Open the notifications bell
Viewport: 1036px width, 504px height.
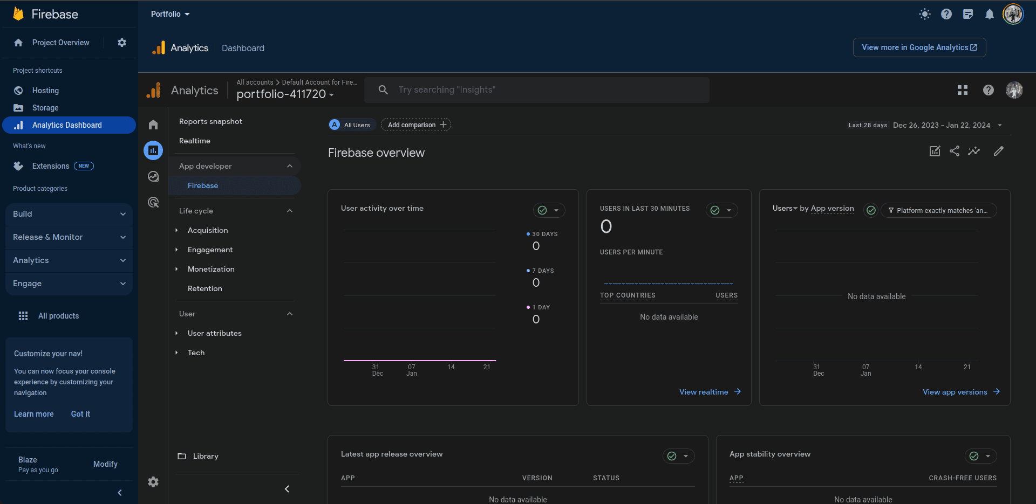[x=989, y=15]
